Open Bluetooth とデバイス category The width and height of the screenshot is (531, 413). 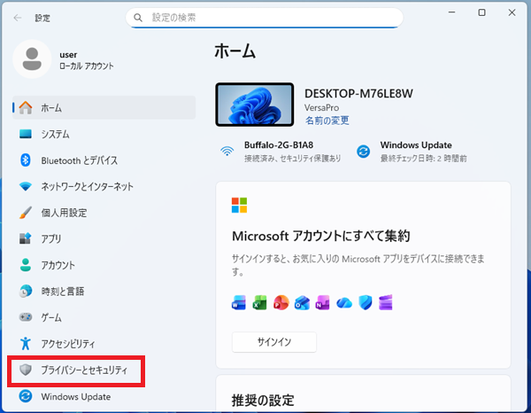[104, 160]
